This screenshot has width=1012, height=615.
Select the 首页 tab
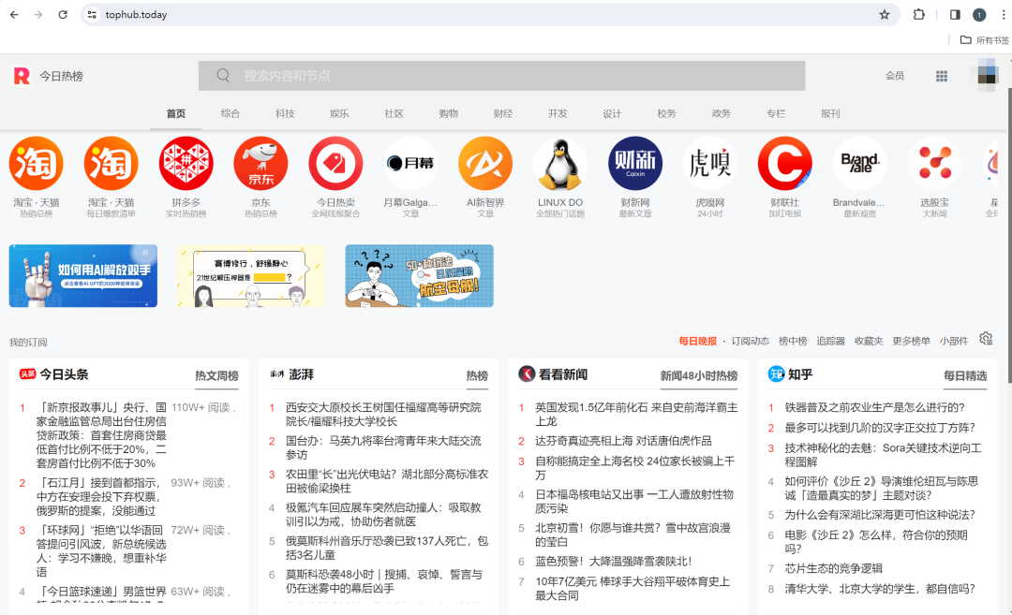(x=175, y=113)
